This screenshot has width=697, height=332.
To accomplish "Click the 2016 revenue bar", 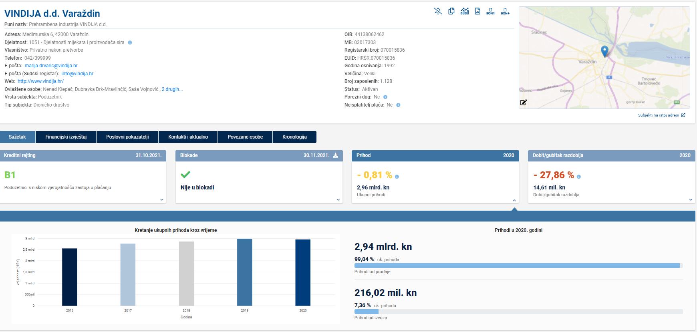I will 70,277.
